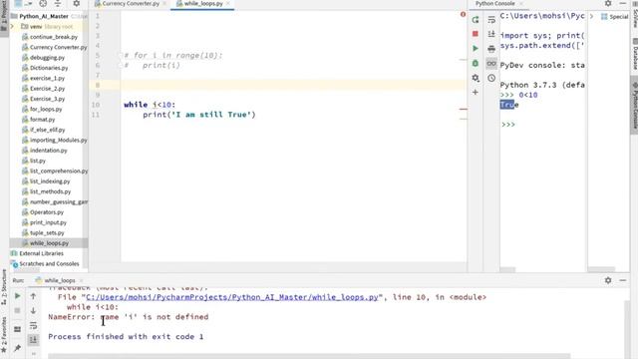Image resolution: width=638 pixels, height=359 pixels.
Task: Toggle scroll to end in Run output
Action: pyautogui.click(x=33, y=339)
